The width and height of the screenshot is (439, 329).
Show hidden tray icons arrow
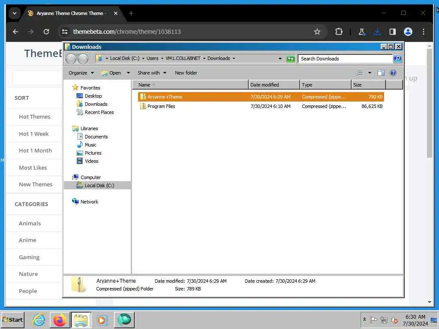pos(364,320)
